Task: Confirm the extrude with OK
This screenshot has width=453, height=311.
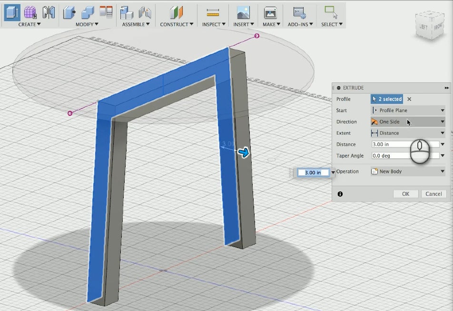Action: [405, 194]
